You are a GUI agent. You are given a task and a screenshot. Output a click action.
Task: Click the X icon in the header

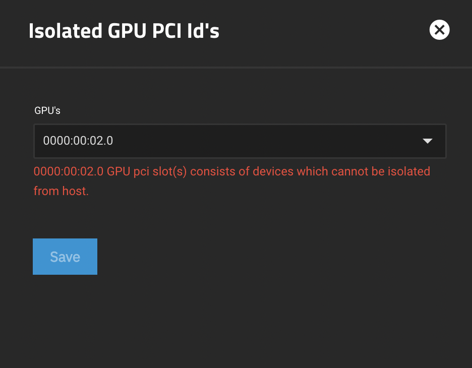coord(439,30)
